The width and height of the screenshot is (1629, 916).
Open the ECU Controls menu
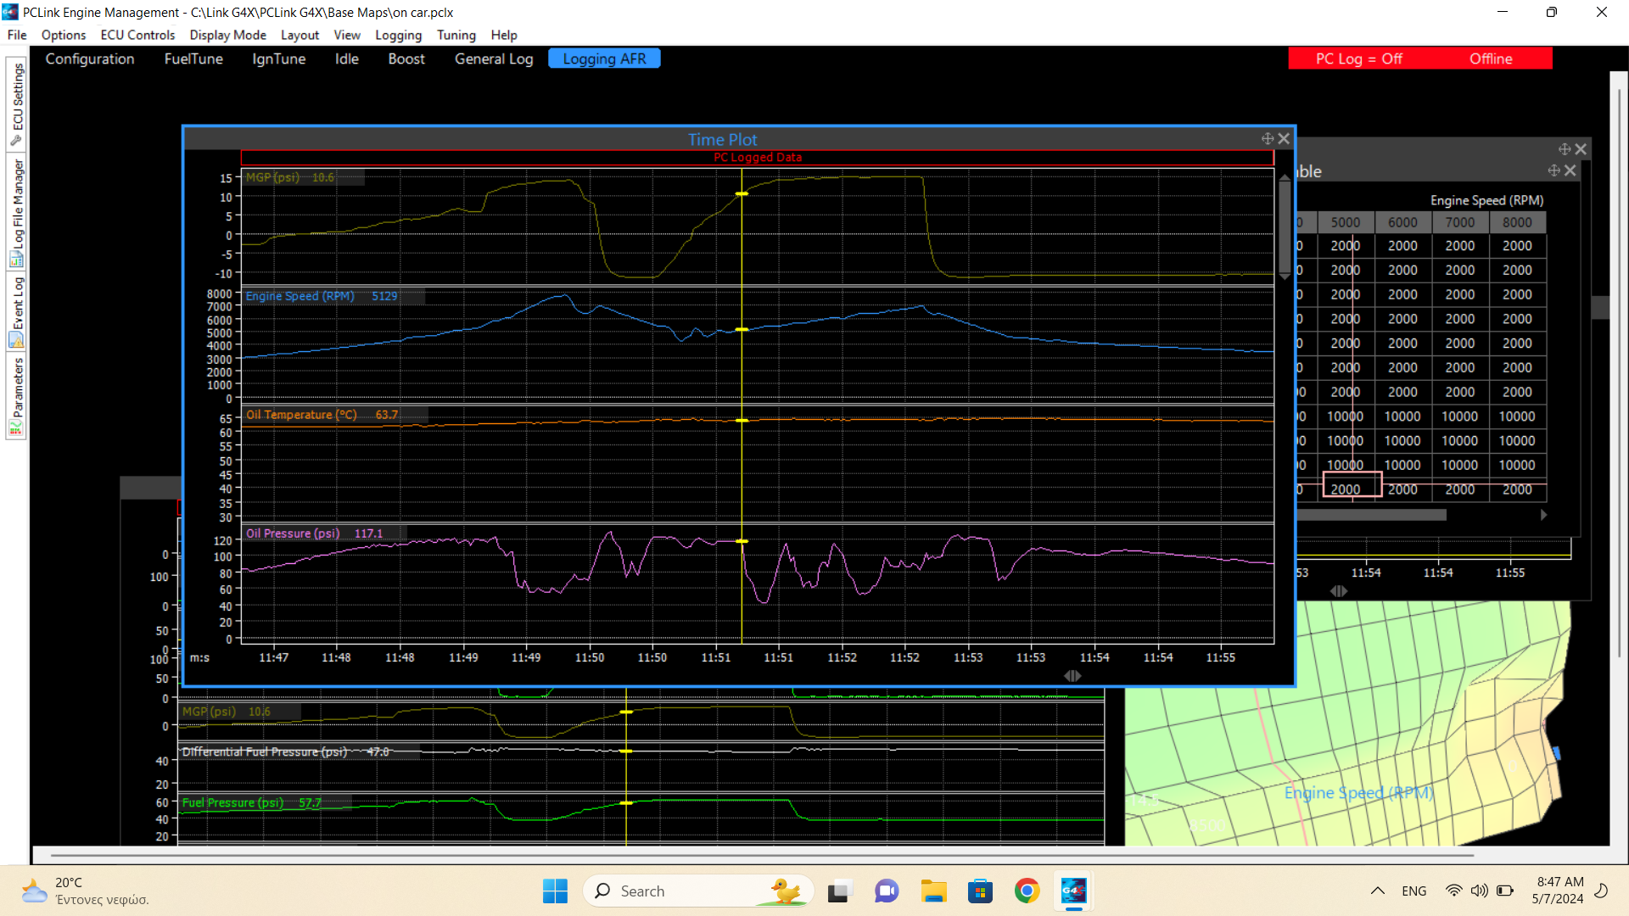pyautogui.click(x=137, y=35)
